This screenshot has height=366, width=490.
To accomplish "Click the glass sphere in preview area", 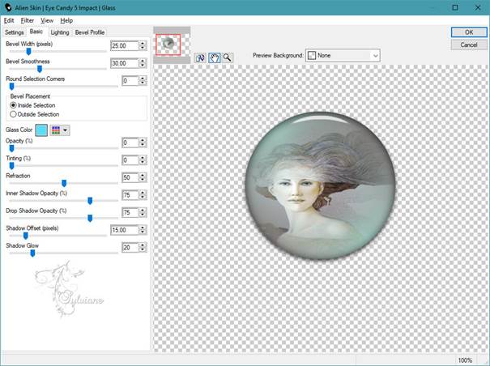I will (320, 185).
